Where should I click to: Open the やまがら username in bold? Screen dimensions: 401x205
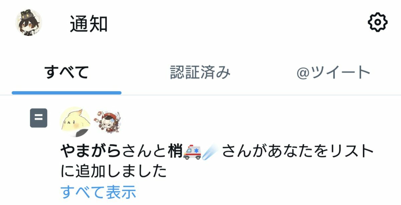(91, 152)
